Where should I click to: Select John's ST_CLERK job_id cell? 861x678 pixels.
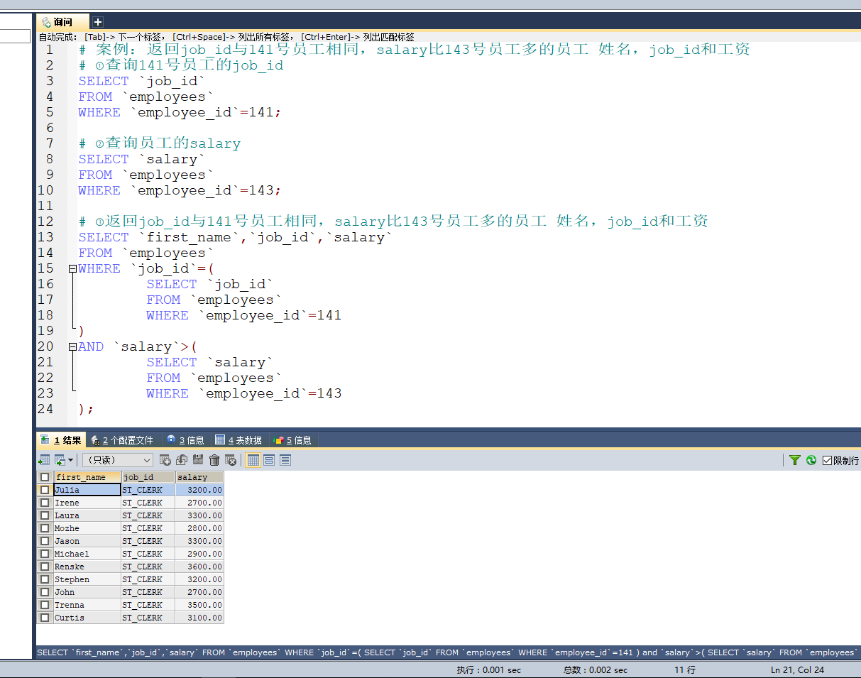pos(148,592)
